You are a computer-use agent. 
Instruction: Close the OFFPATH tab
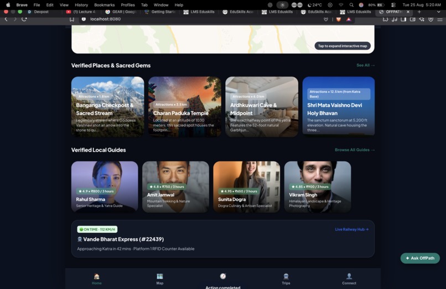click(408, 12)
